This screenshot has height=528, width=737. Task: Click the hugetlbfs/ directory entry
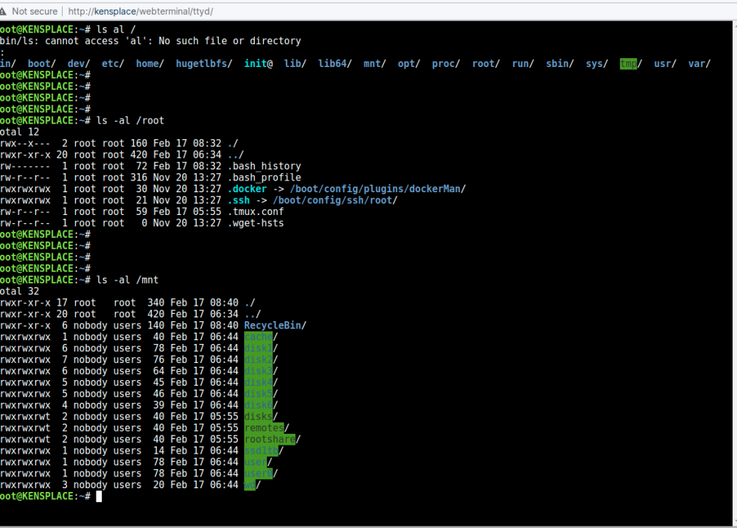point(204,63)
